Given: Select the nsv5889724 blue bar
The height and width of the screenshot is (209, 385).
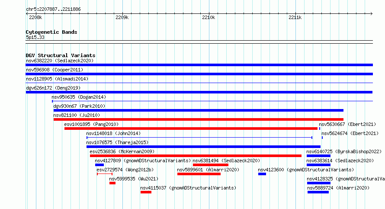Looking at the screenshot, I should click(x=318, y=192).
